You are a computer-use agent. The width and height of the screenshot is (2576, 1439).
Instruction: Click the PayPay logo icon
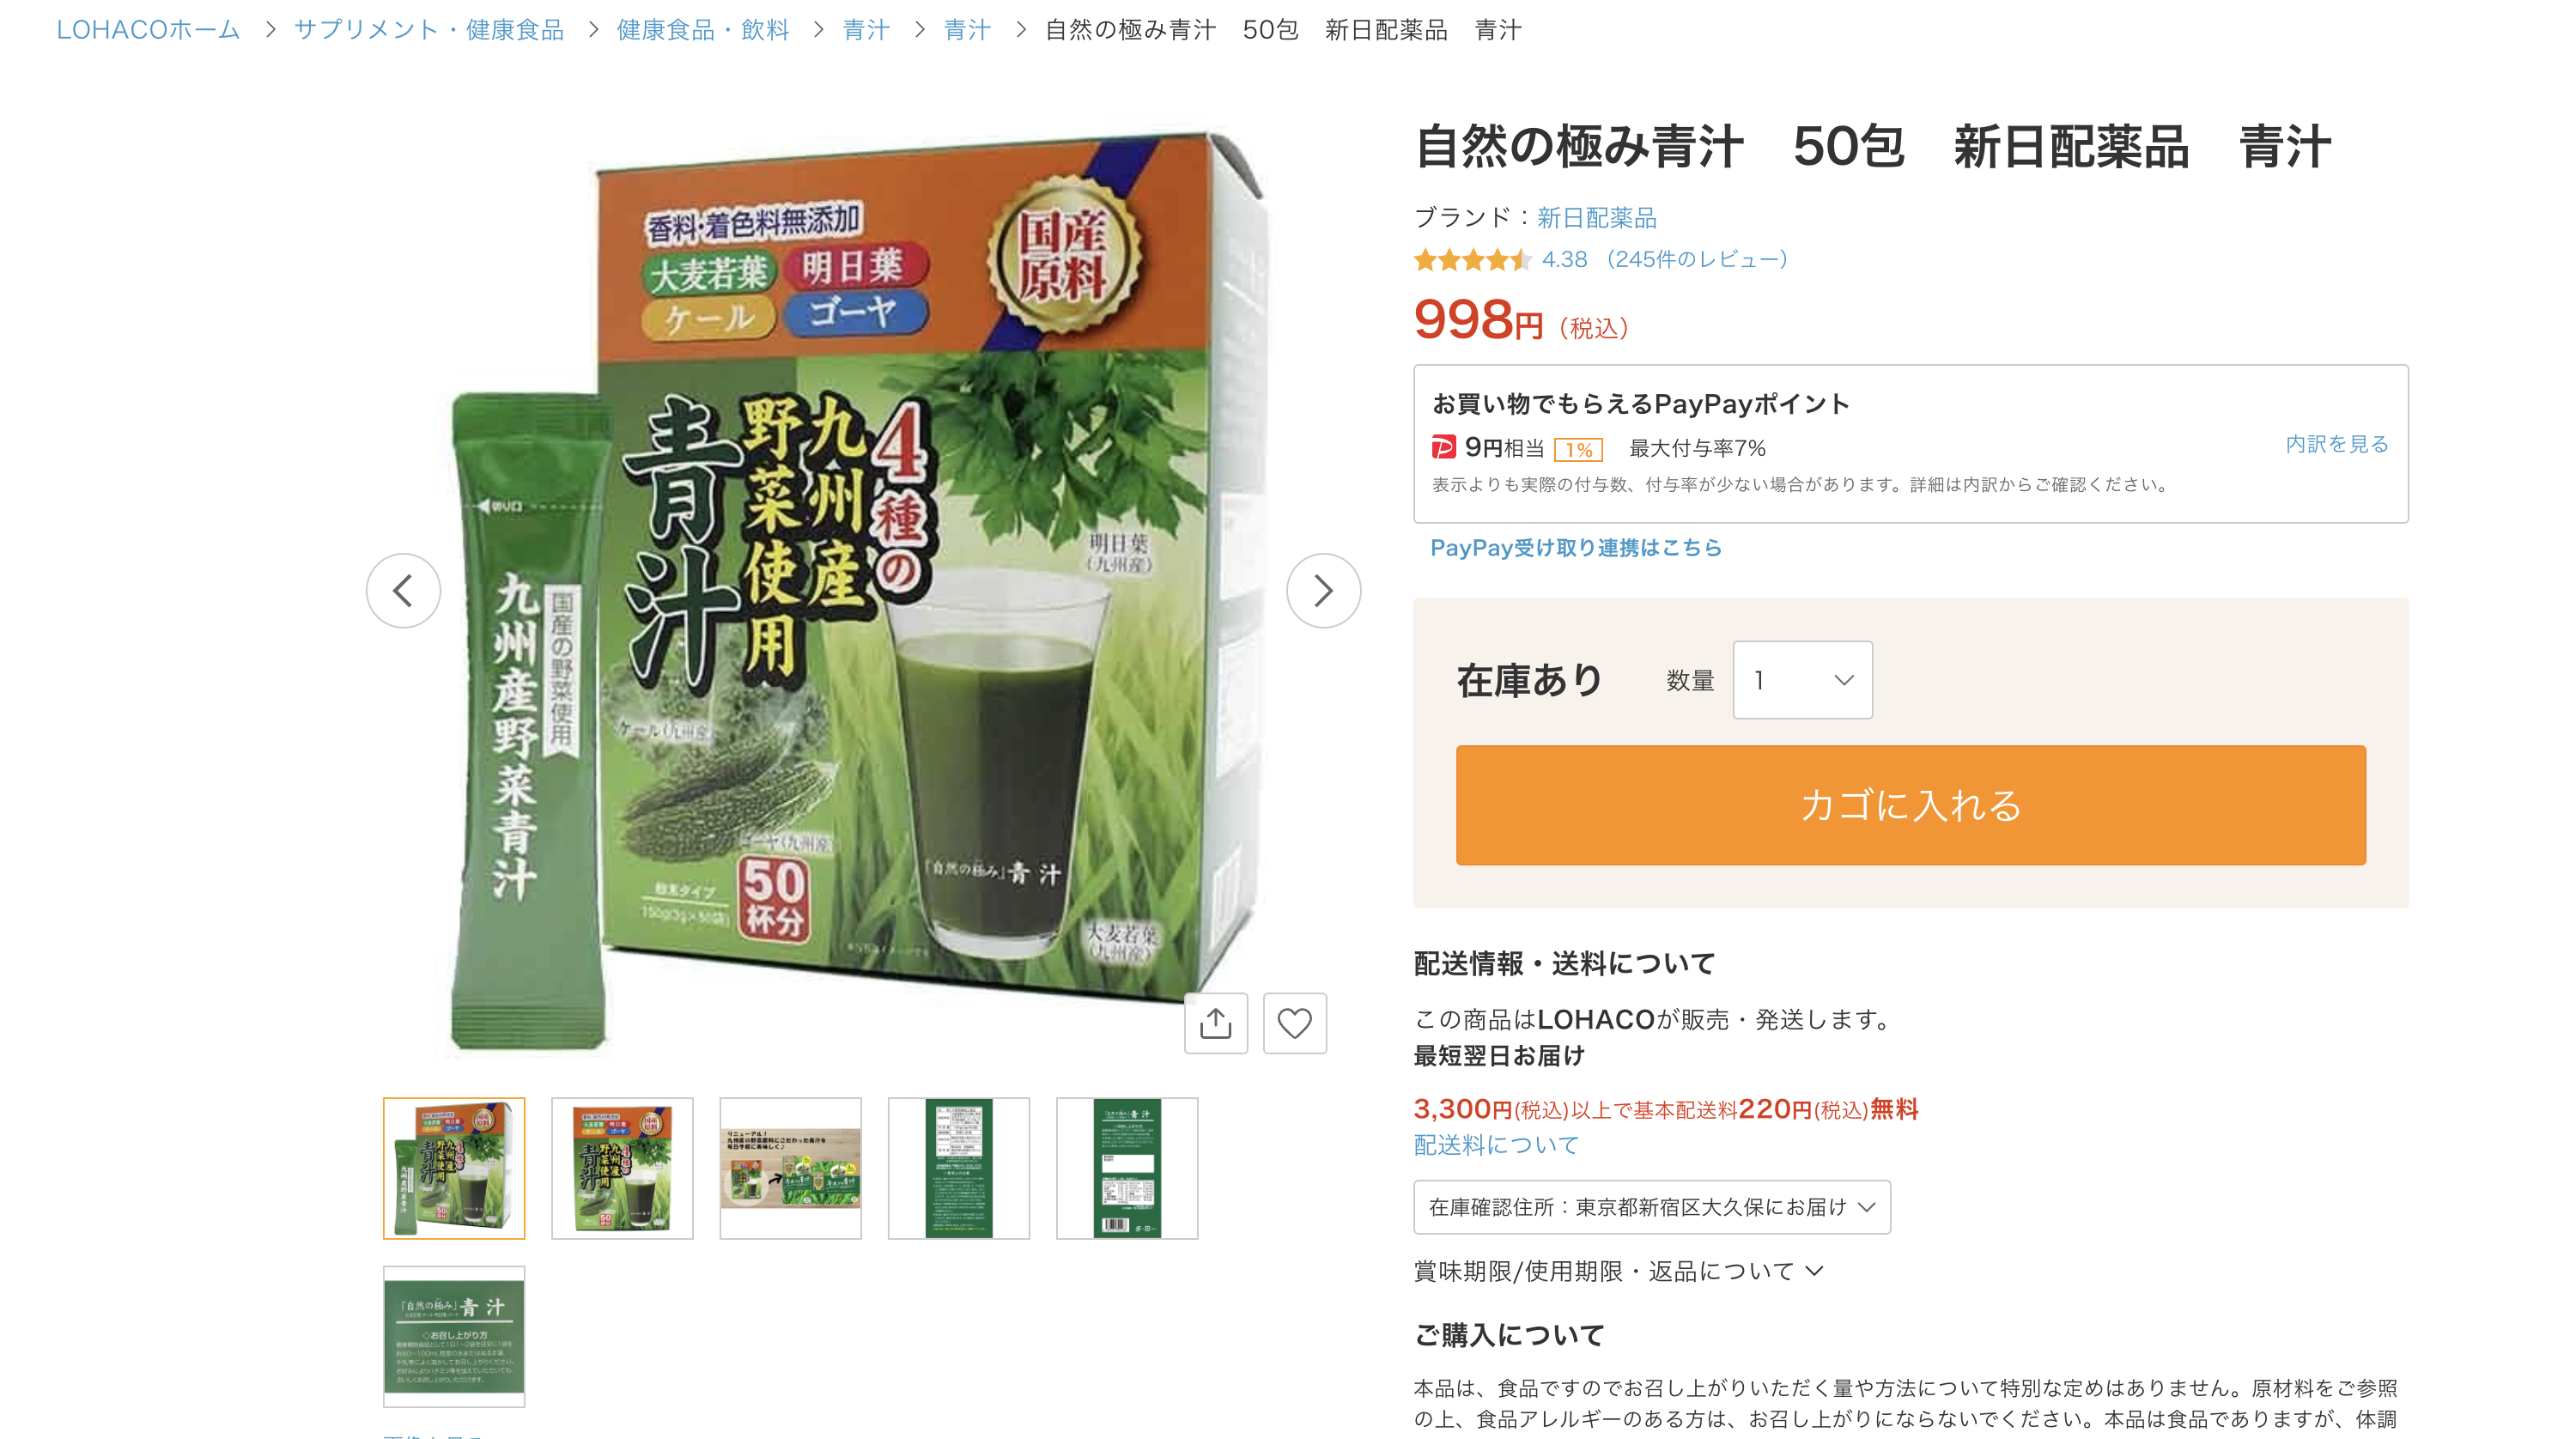click(x=1443, y=448)
